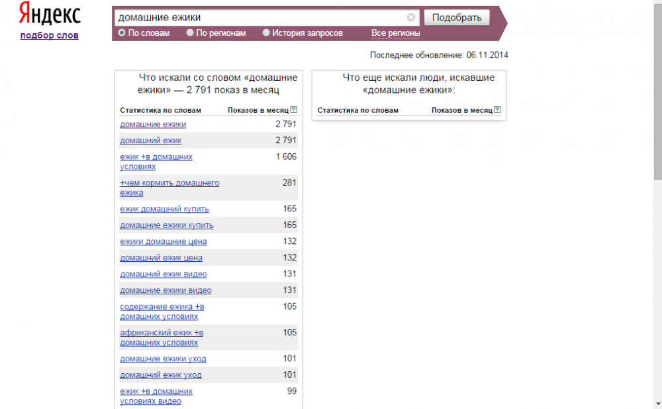Open the 'домашний ежик уход' link

point(161,375)
